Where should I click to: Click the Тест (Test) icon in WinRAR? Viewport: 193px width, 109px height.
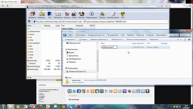point(50,15)
